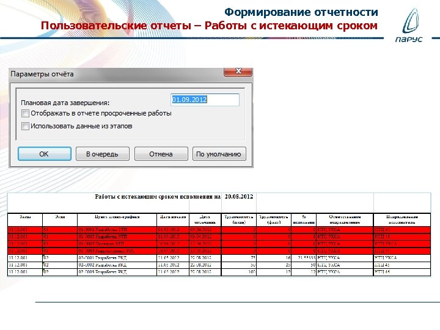Click the OK button in the report parameters dialog

point(45,154)
